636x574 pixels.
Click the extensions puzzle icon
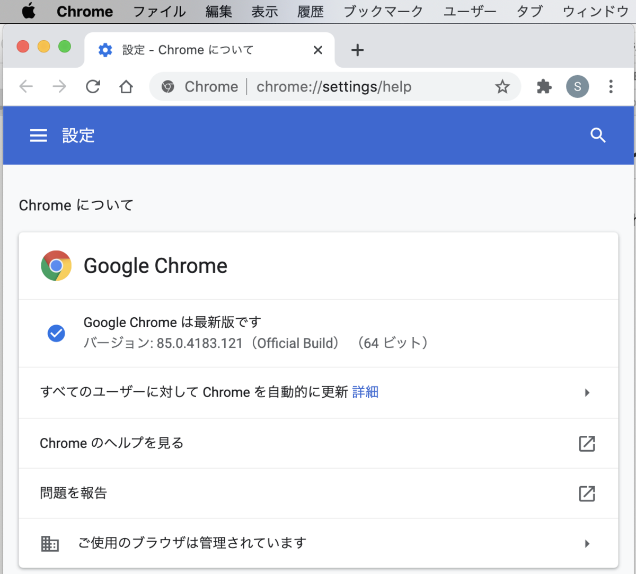pyautogui.click(x=544, y=86)
